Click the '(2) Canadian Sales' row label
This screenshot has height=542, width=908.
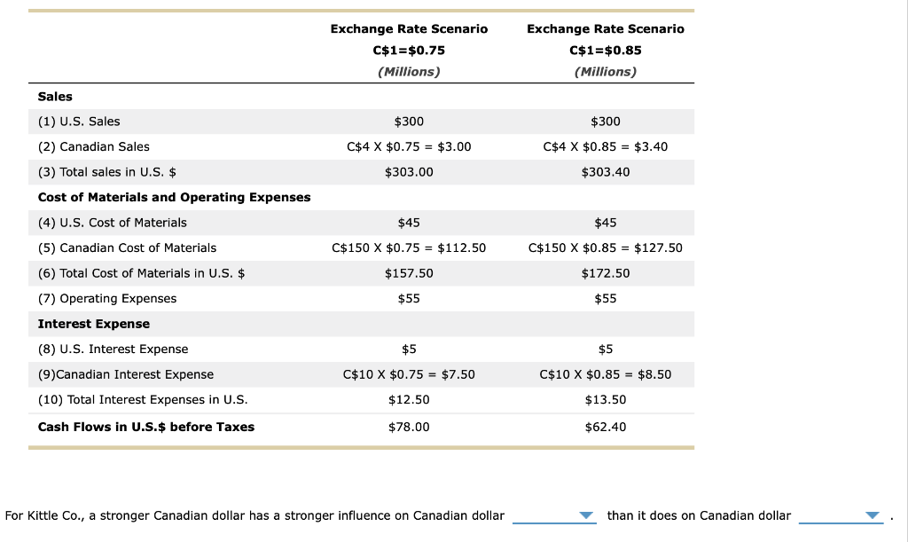click(94, 146)
